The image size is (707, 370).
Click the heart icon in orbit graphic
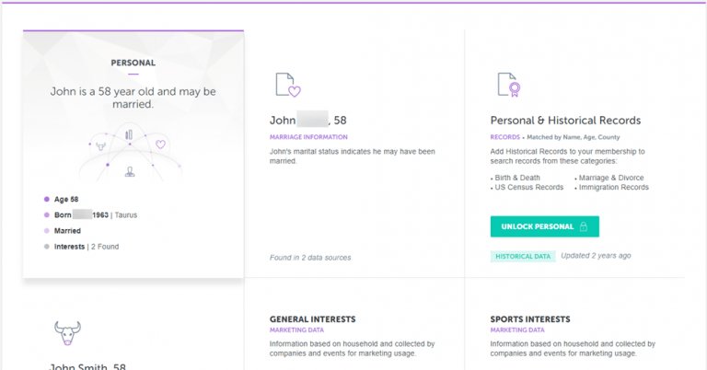[x=160, y=145]
